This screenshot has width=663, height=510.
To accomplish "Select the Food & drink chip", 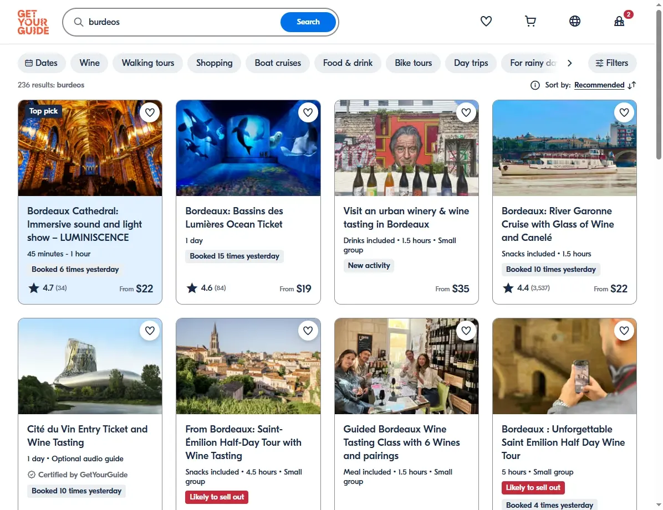I will tap(348, 63).
